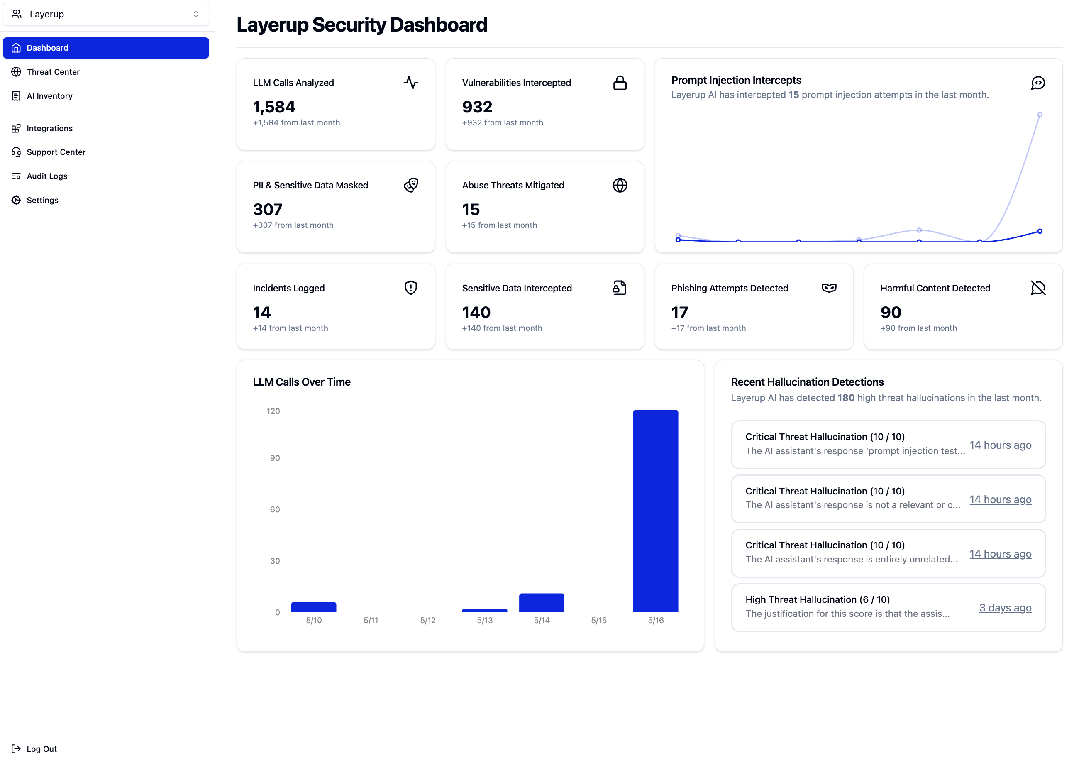
Task: Click the mask palette icon on PII Data Masked
Action: click(x=410, y=185)
